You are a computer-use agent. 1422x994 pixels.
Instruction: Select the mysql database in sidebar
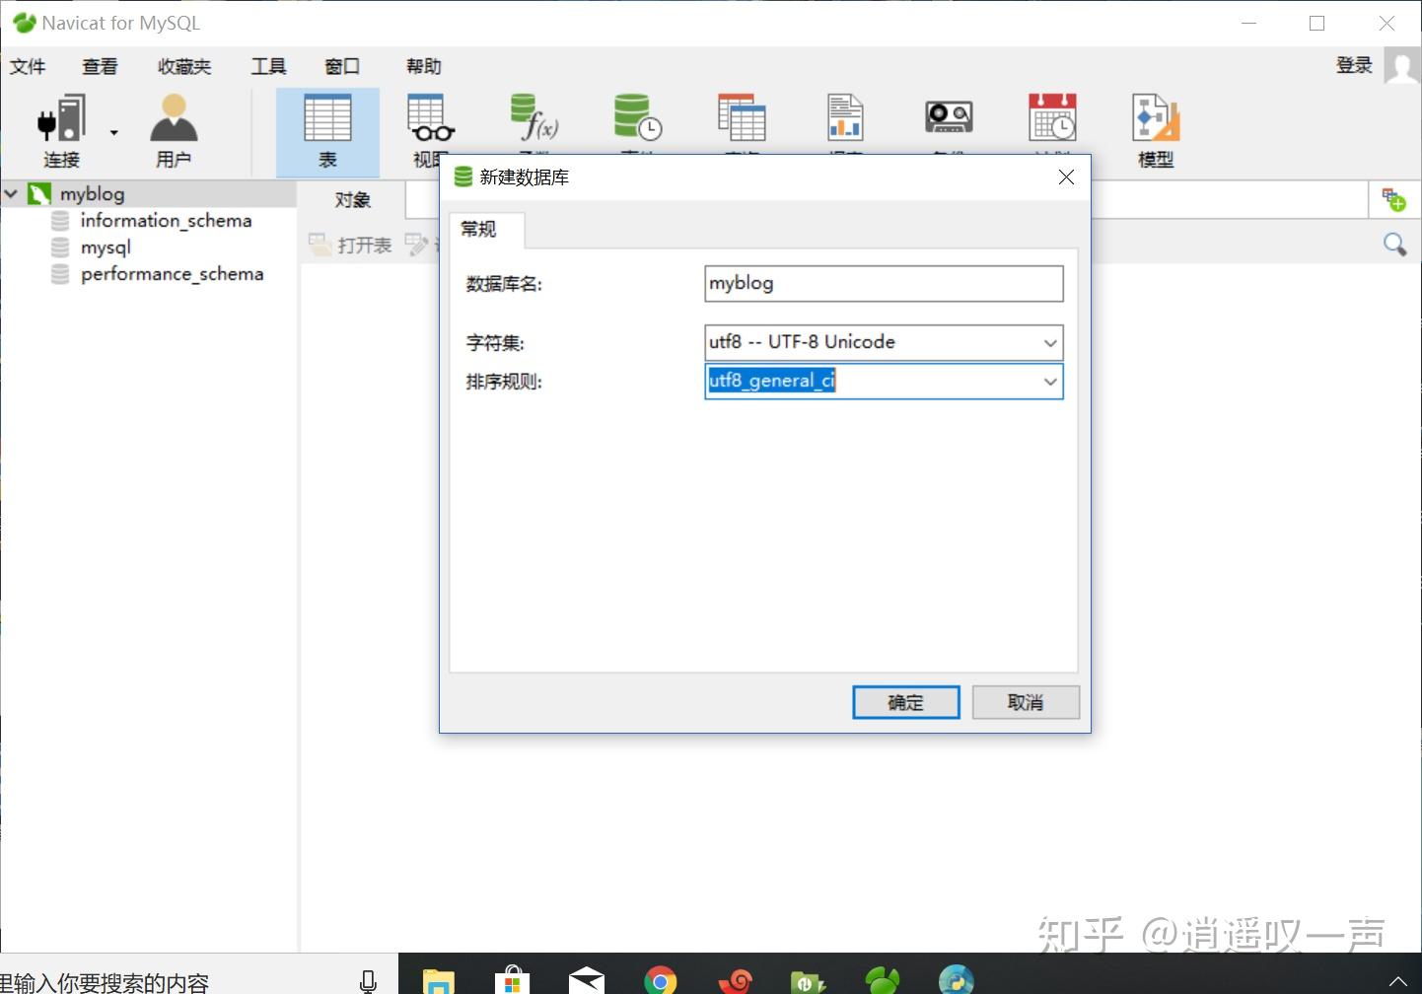pos(106,248)
